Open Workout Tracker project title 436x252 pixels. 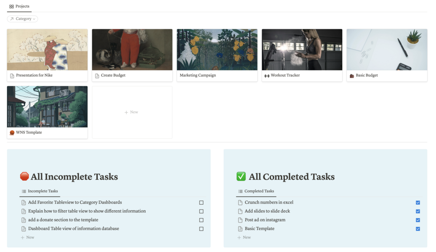click(x=285, y=75)
